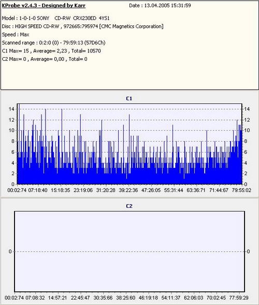Click the empty C2 chart plot area
The height and width of the screenshot is (305, 259).
tap(129, 251)
